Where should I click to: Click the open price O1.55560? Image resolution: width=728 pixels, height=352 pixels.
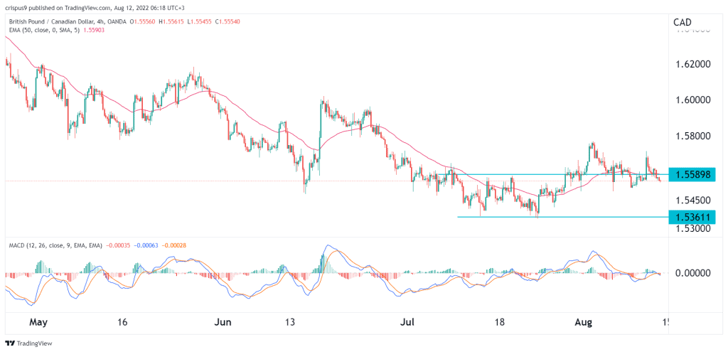pos(144,22)
